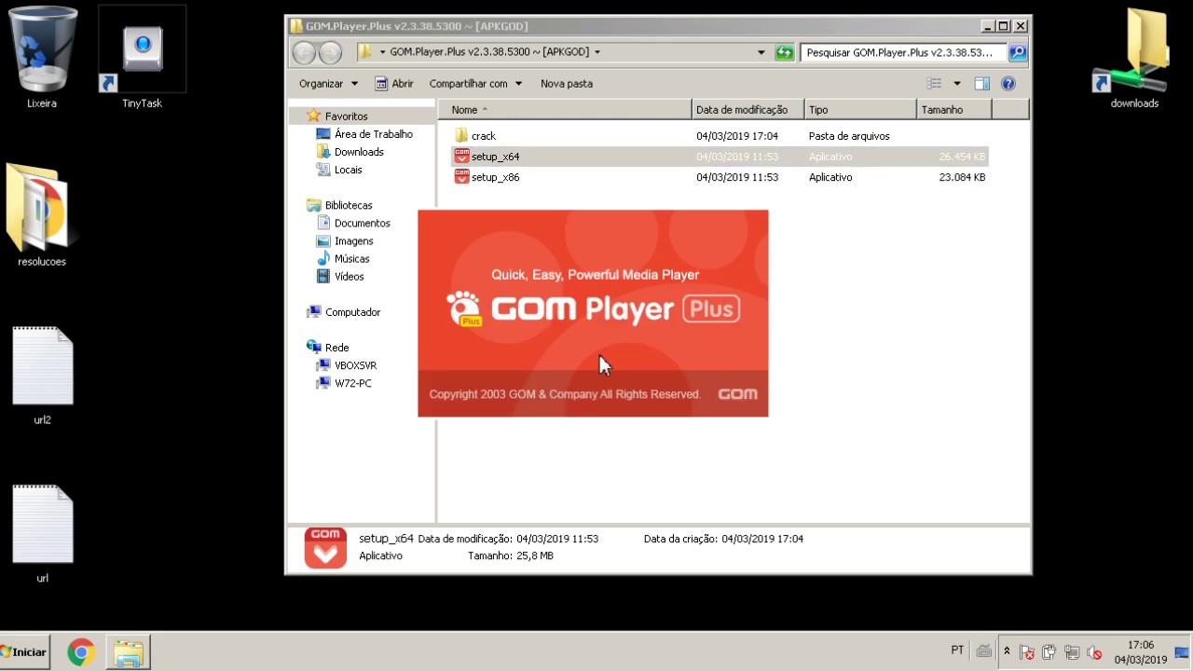1193x671 pixels.
Task: Sort by the Tipo column header
Action: (860, 110)
